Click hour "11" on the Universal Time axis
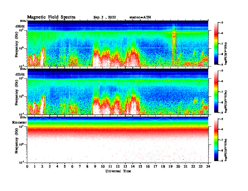 tap(110, 167)
